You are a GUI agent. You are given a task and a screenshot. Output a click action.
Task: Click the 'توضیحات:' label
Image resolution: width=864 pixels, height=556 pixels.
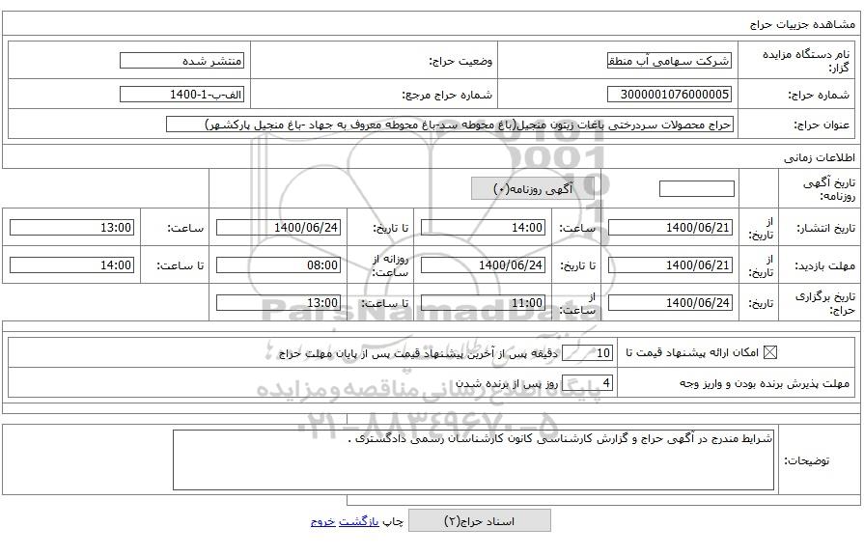click(807, 460)
